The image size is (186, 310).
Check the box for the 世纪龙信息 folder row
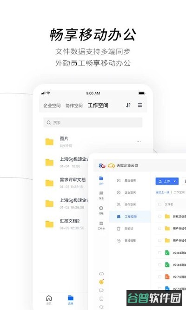click(x=159, y=216)
